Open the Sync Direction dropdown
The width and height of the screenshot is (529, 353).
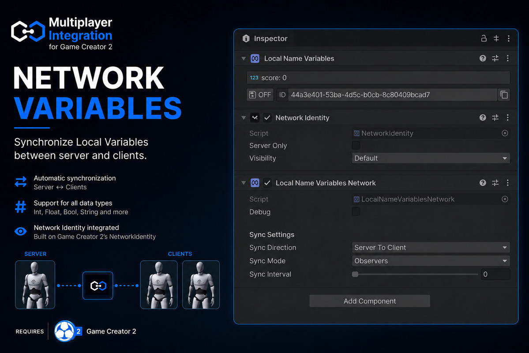(431, 248)
